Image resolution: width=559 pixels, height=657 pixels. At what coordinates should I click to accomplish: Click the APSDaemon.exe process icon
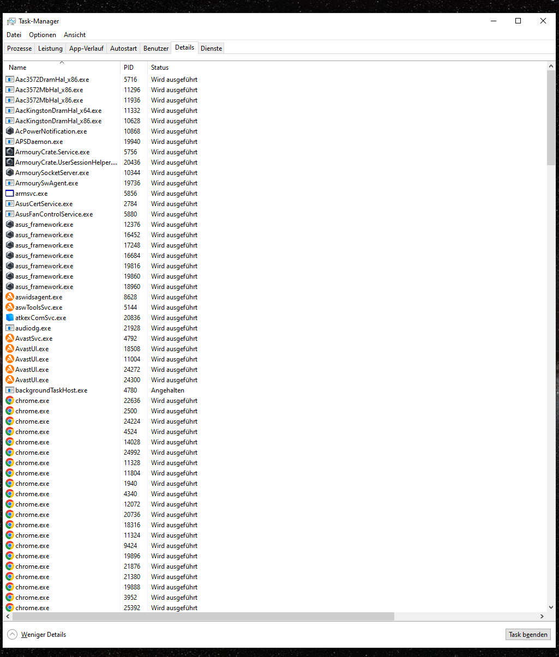[10, 142]
